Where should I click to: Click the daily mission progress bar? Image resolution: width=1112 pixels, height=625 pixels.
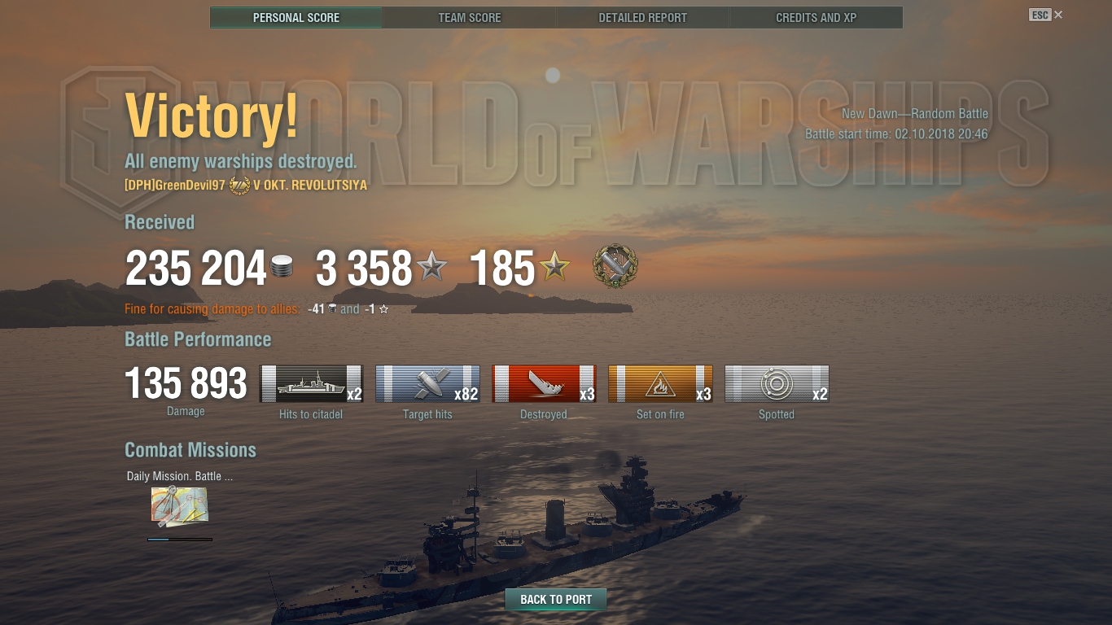[x=180, y=539]
